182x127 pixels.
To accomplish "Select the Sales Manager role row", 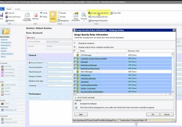I will (x=123, y=72).
